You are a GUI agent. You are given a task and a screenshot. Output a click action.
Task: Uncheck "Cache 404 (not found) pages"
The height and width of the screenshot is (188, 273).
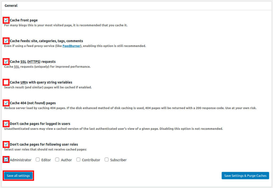(x=6, y=103)
